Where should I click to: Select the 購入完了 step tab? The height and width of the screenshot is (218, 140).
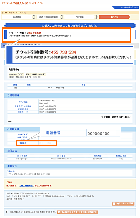click(x=114, y=17)
